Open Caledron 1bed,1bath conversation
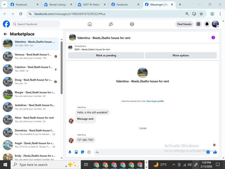 tap(30, 69)
